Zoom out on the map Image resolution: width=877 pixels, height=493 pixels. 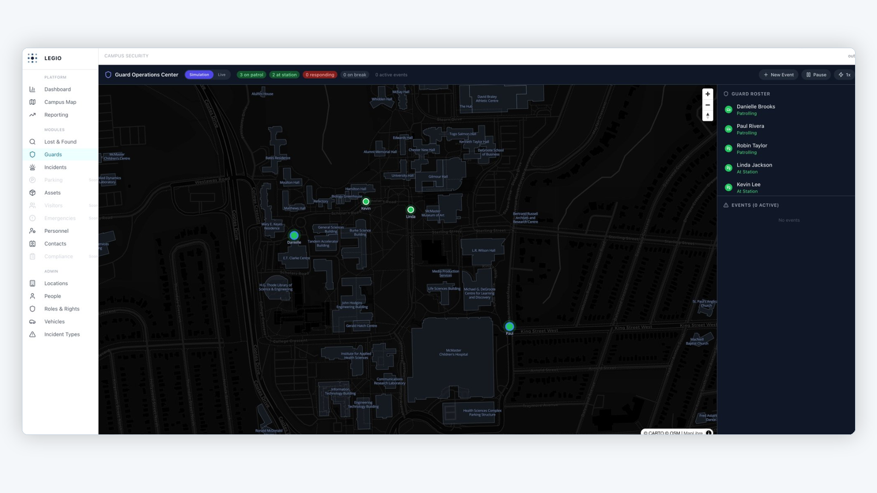click(x=708, y=105)
